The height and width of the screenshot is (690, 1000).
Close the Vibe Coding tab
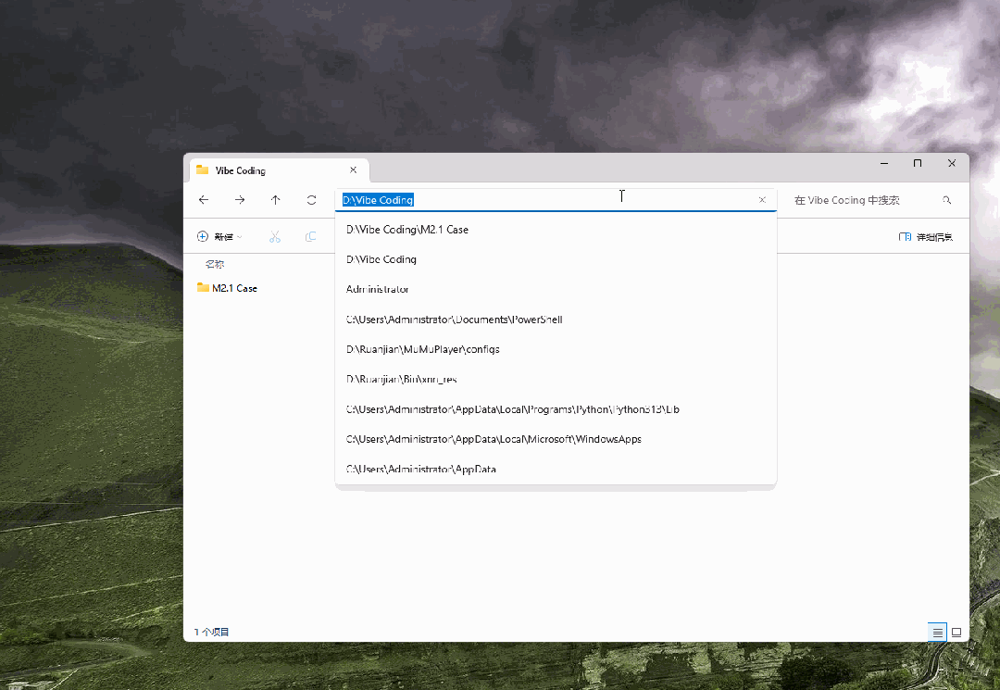(x=353, y=170)
